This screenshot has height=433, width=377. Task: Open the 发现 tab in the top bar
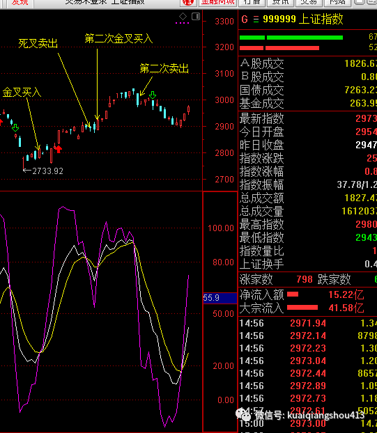pos(20,3)
